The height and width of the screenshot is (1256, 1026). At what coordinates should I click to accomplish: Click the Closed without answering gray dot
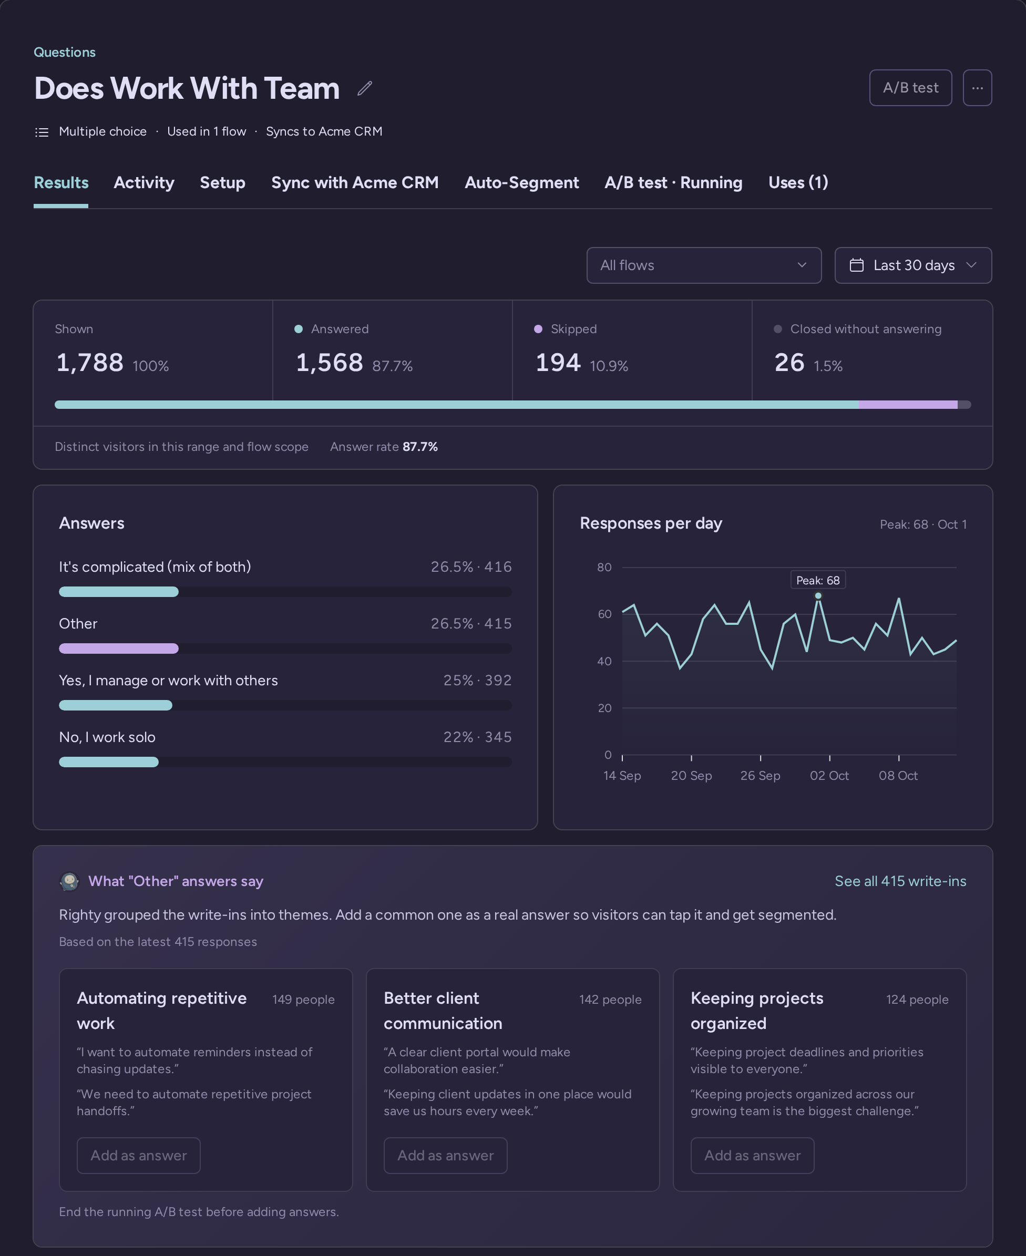[x=778, y=329]
